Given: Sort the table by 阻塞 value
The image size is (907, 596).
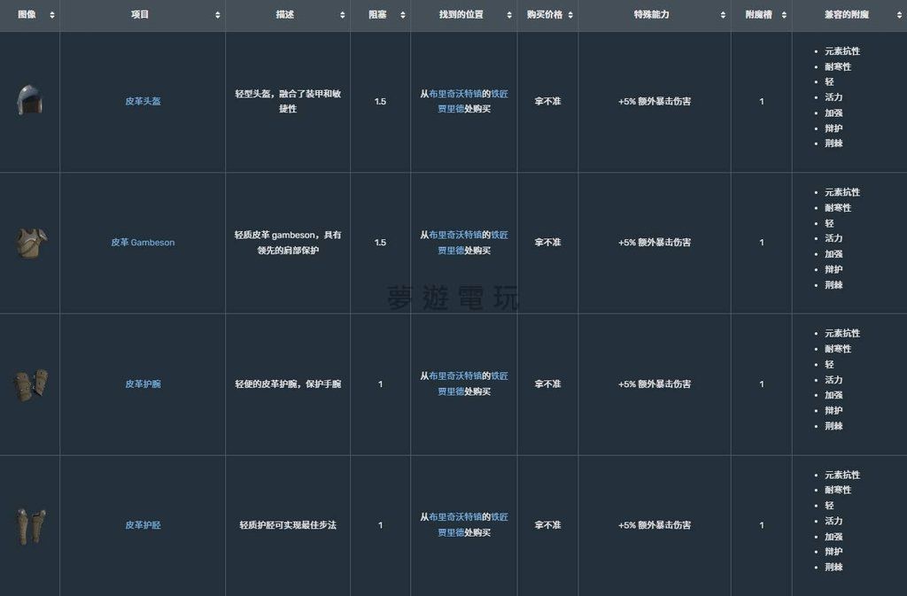Looking at the screenshot, I should point(403,15).
